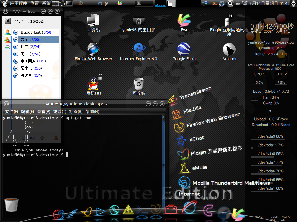Open the terminal 编辑(E) menu
The width and height of the screenshot is (297, 222).
tap(28, 112)
